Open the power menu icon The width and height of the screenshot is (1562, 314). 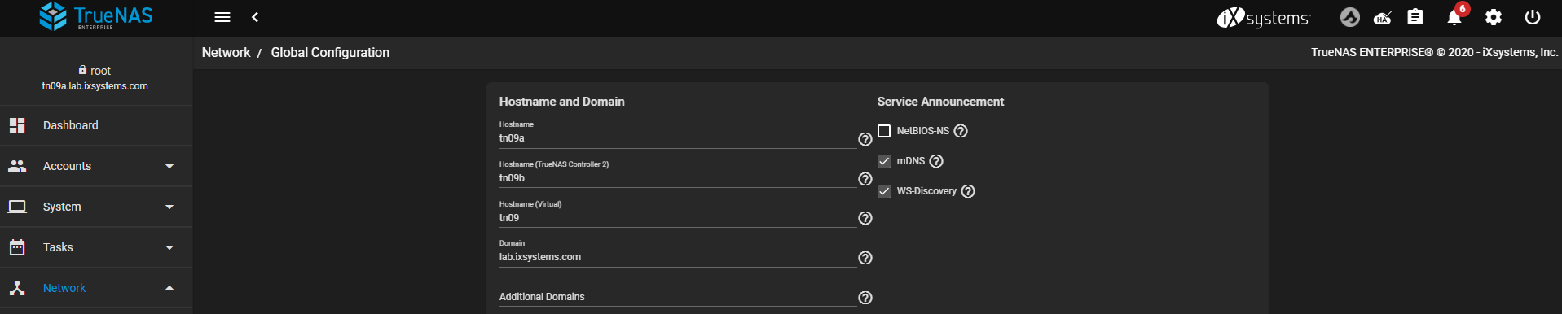pyautogui.click(x=1533, y=17)
